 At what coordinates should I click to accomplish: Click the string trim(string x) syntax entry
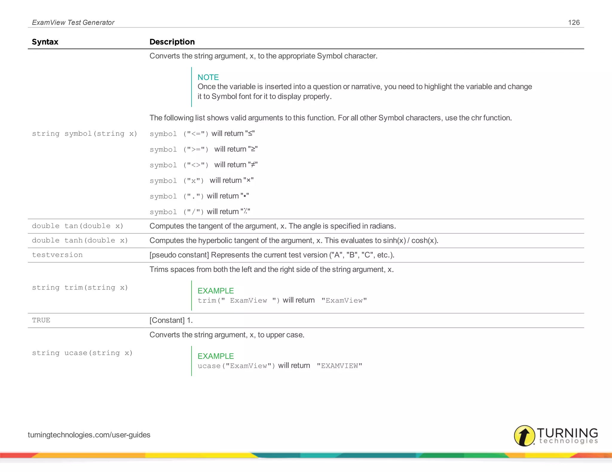80,288
